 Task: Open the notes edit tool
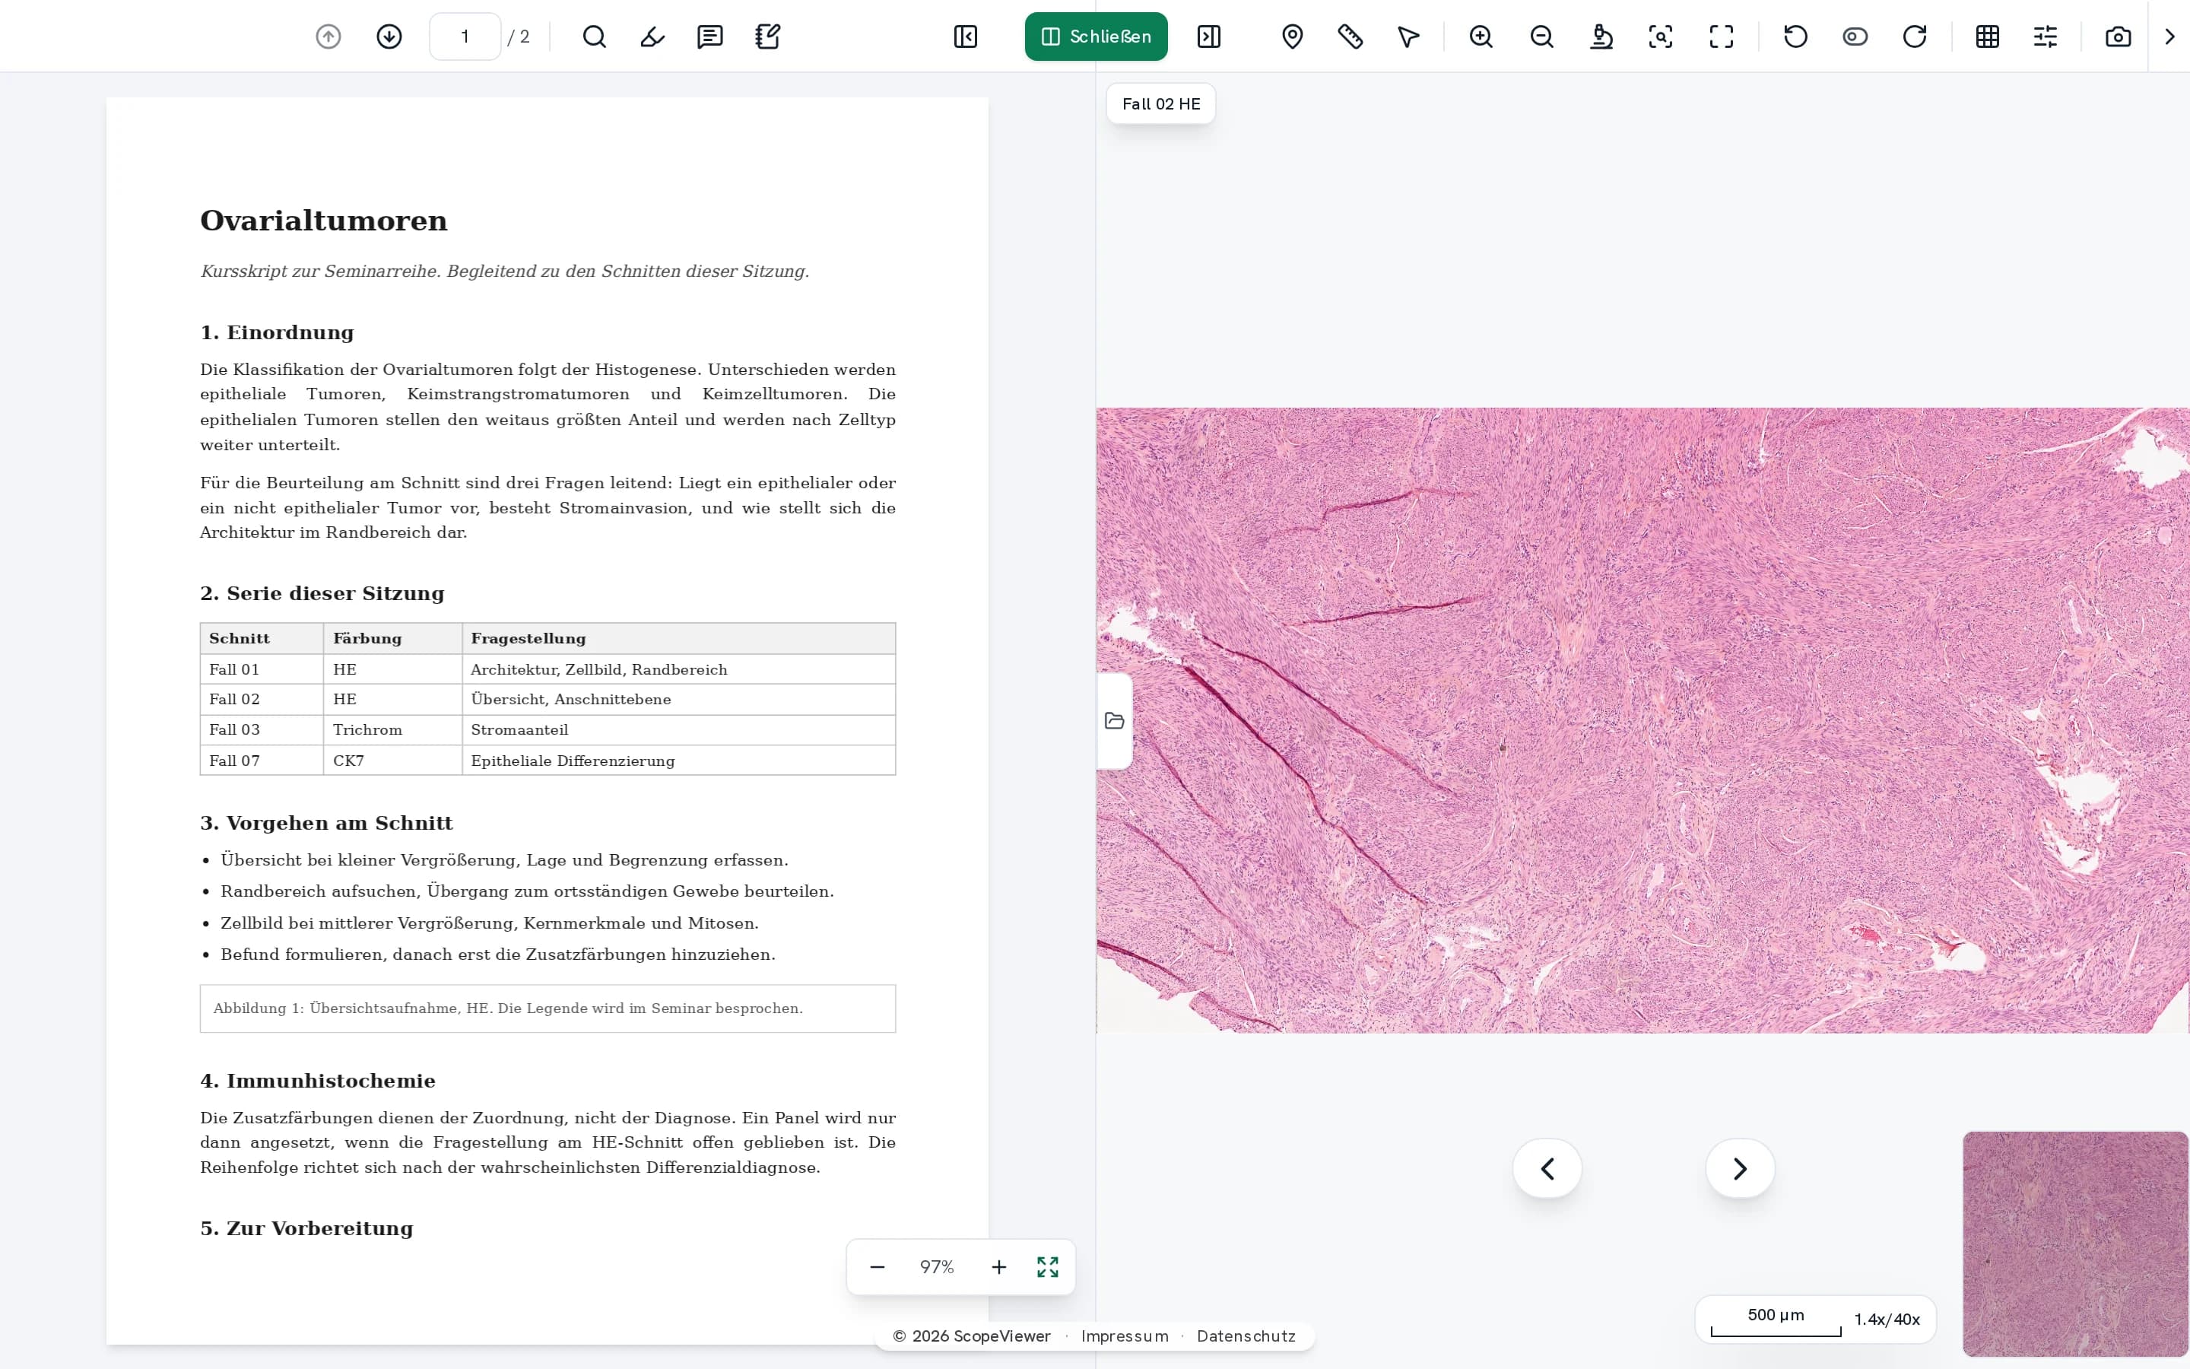[768, 37]
